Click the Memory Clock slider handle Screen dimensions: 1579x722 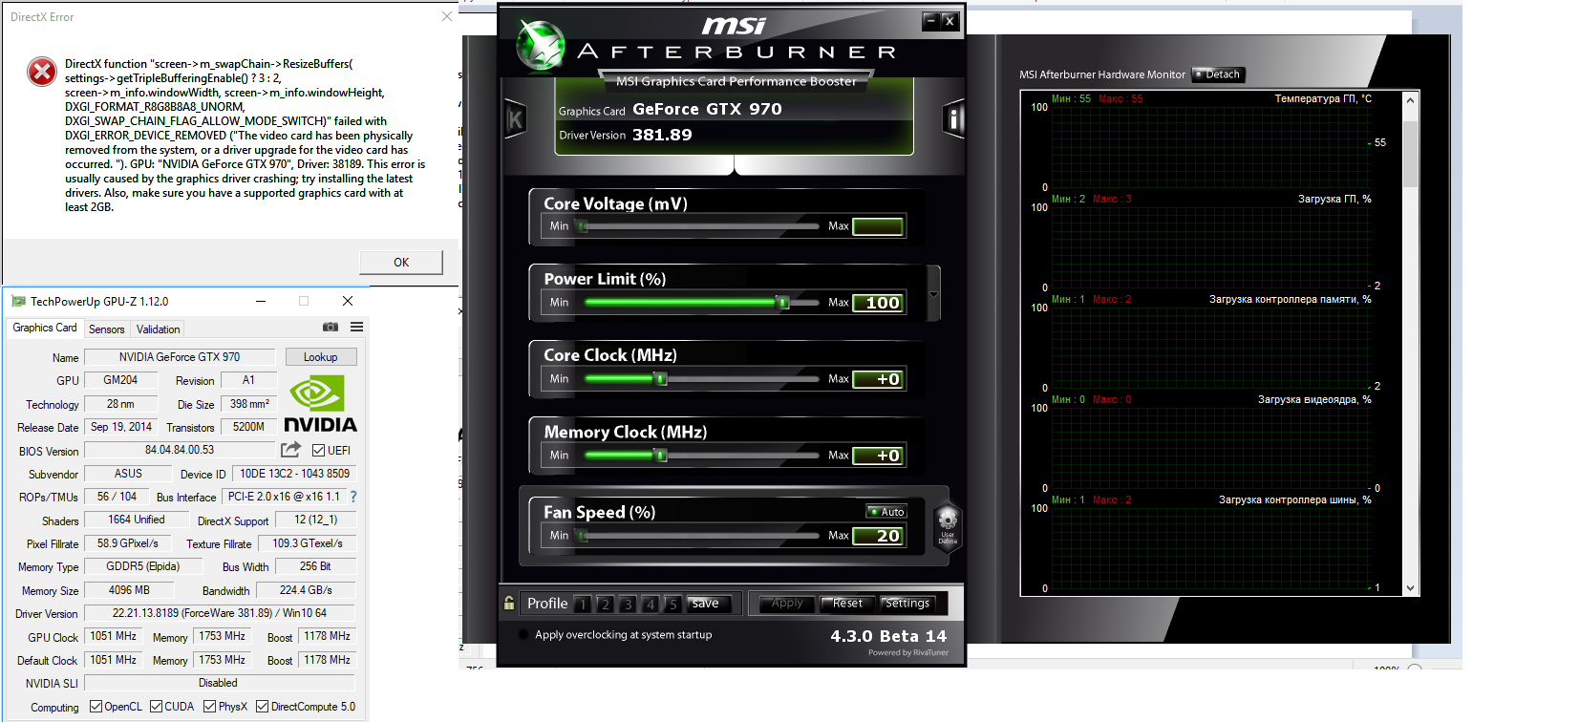pos(660,456)
